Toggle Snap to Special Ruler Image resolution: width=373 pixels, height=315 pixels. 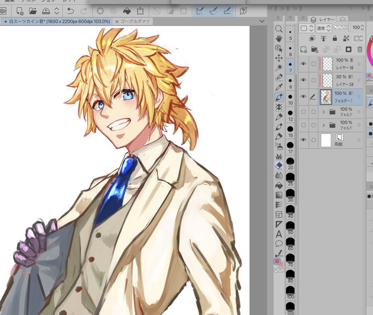213,11
